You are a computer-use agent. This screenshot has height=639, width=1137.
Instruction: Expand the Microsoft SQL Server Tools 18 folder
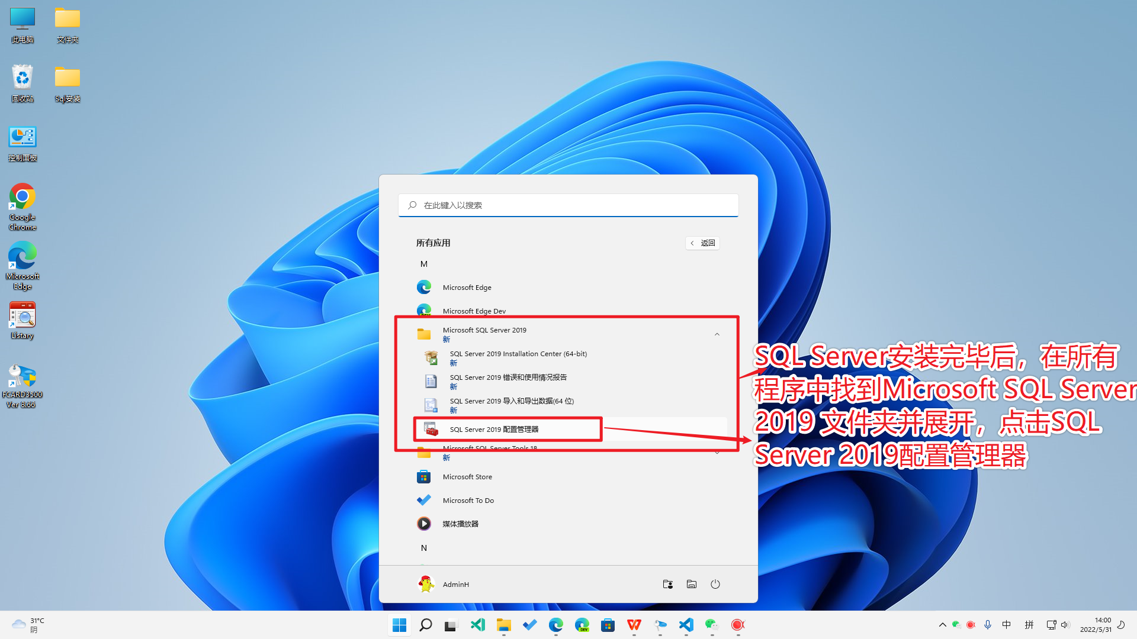568,453
